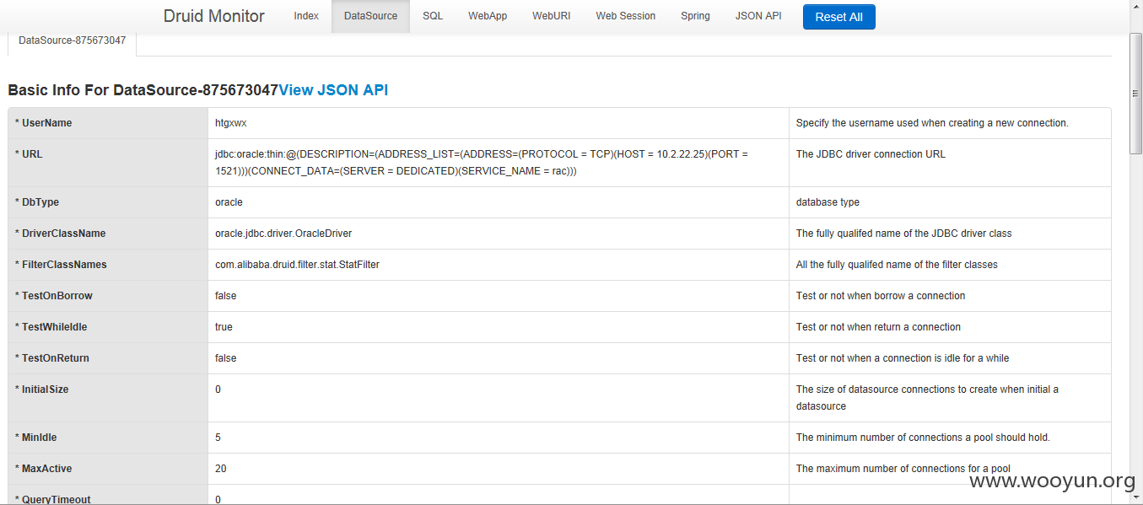Click the InitialSize value 0
The image size is (1143, 505).
click(218, 389)
